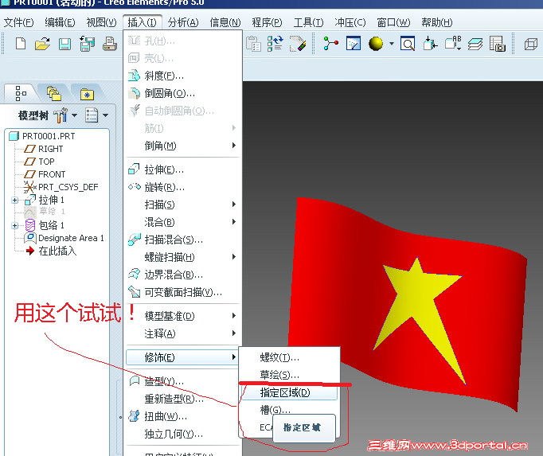Click the Zoom window magnifier icon

408,44
